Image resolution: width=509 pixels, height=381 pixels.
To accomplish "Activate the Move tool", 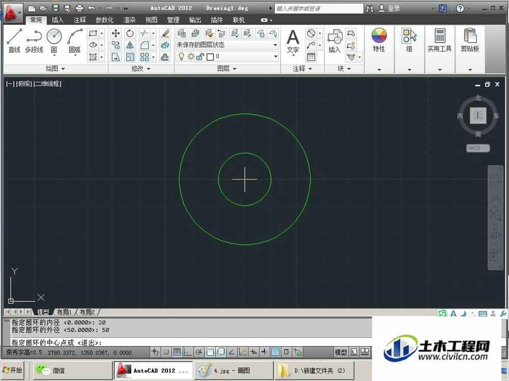I will click(116, 33).
